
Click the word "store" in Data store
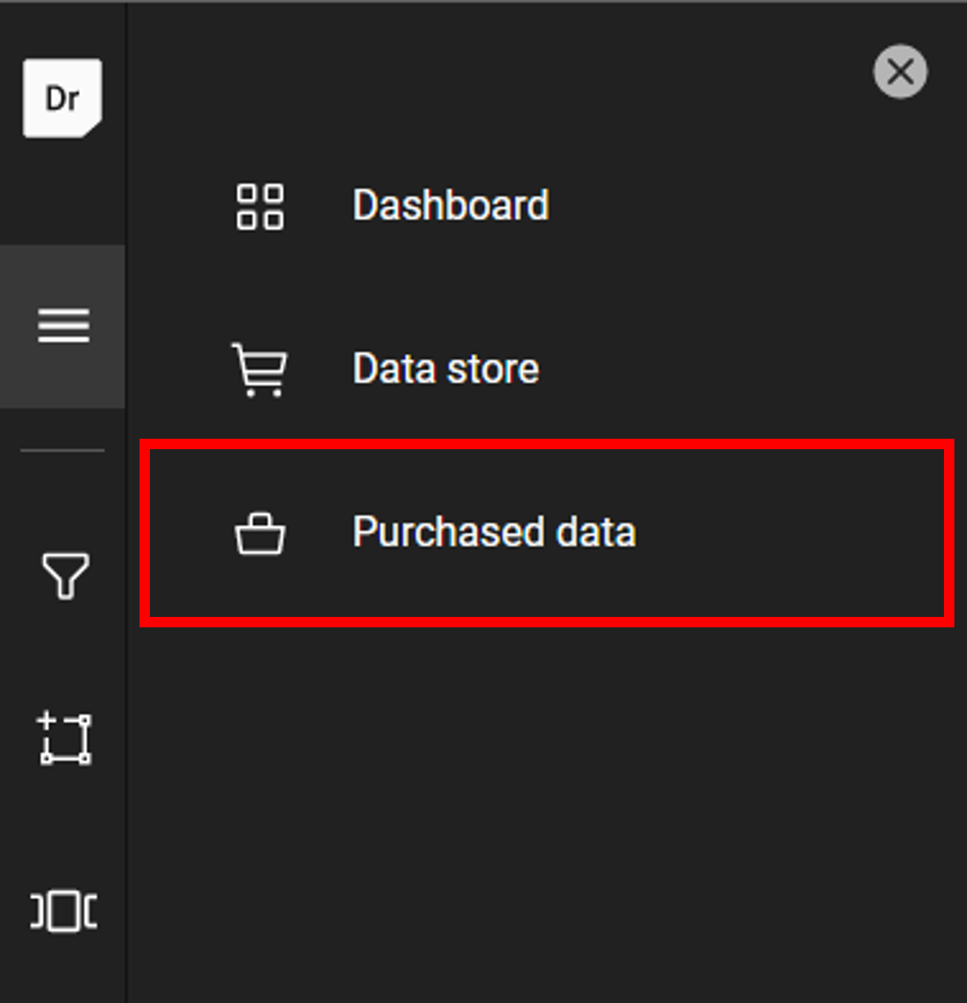coord(493,369)
